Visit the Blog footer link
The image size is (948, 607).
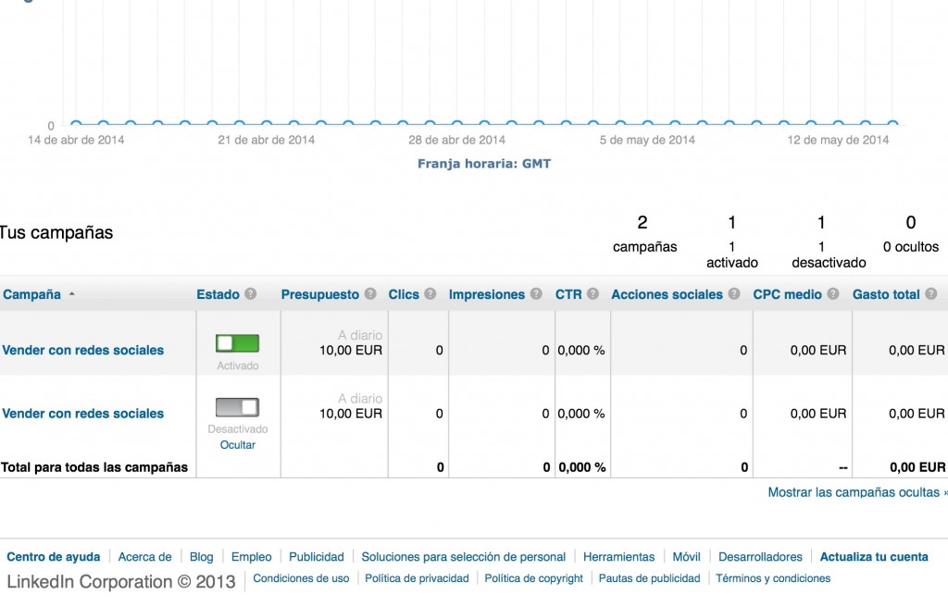pos(201,557)
